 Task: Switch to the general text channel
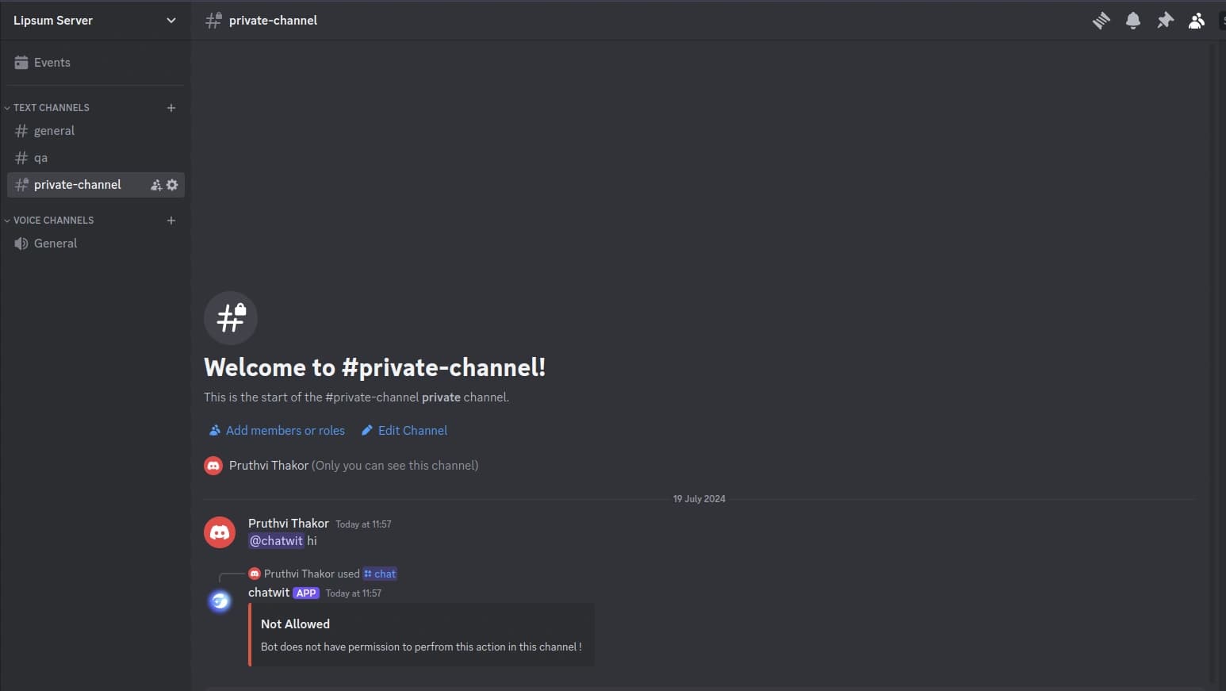[x=95, y=131]
